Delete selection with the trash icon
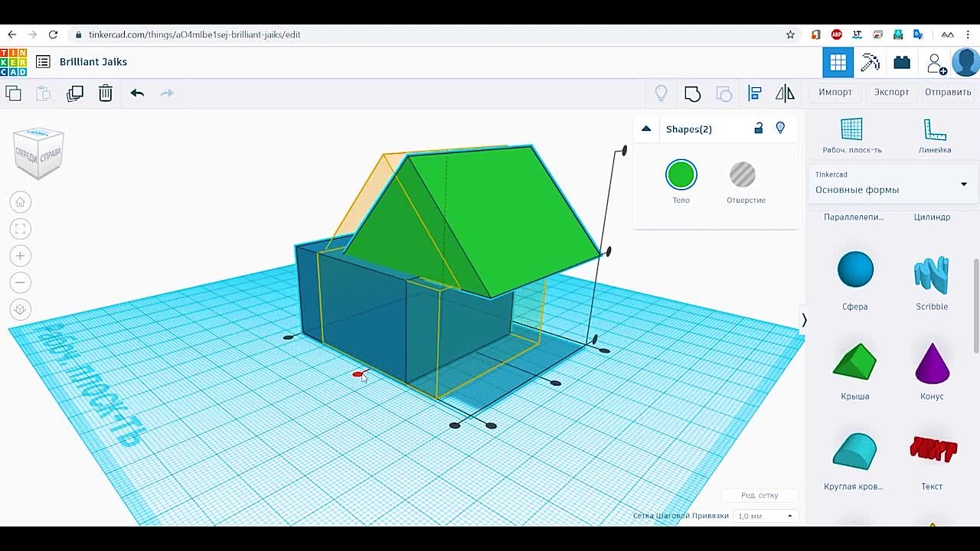 click(x=105, y=93)
